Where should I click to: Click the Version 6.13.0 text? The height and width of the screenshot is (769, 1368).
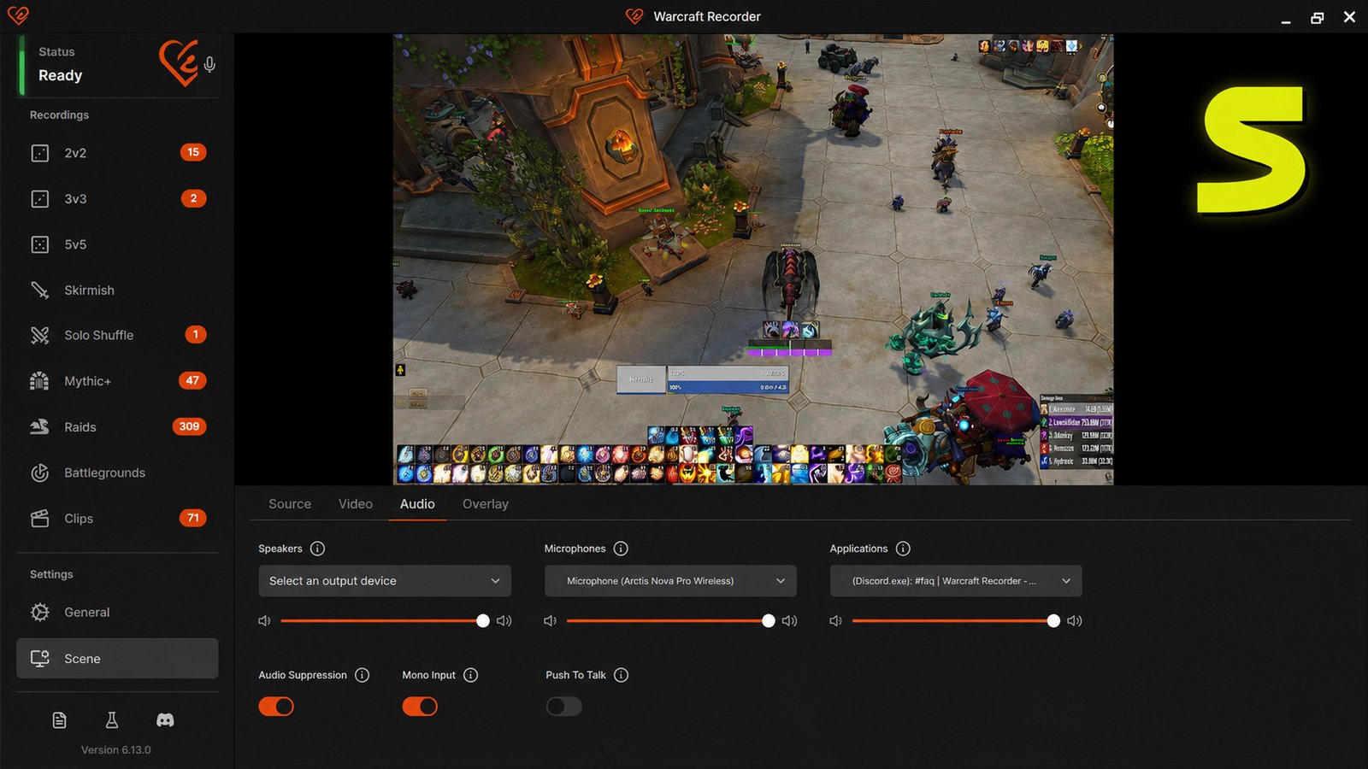116,750
